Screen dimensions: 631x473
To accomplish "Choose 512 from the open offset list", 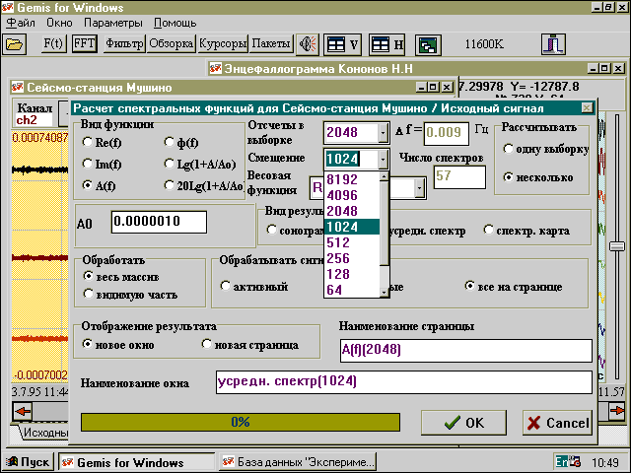I will click(339, 243).
